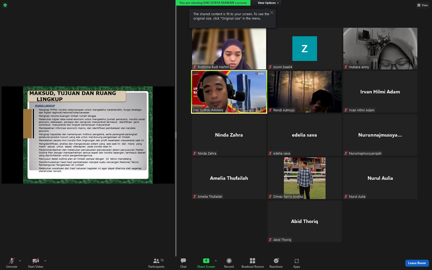Start recording with Record button
This screenshot has height=270, width=432.
pyautogui.click(x=229, y=263)
